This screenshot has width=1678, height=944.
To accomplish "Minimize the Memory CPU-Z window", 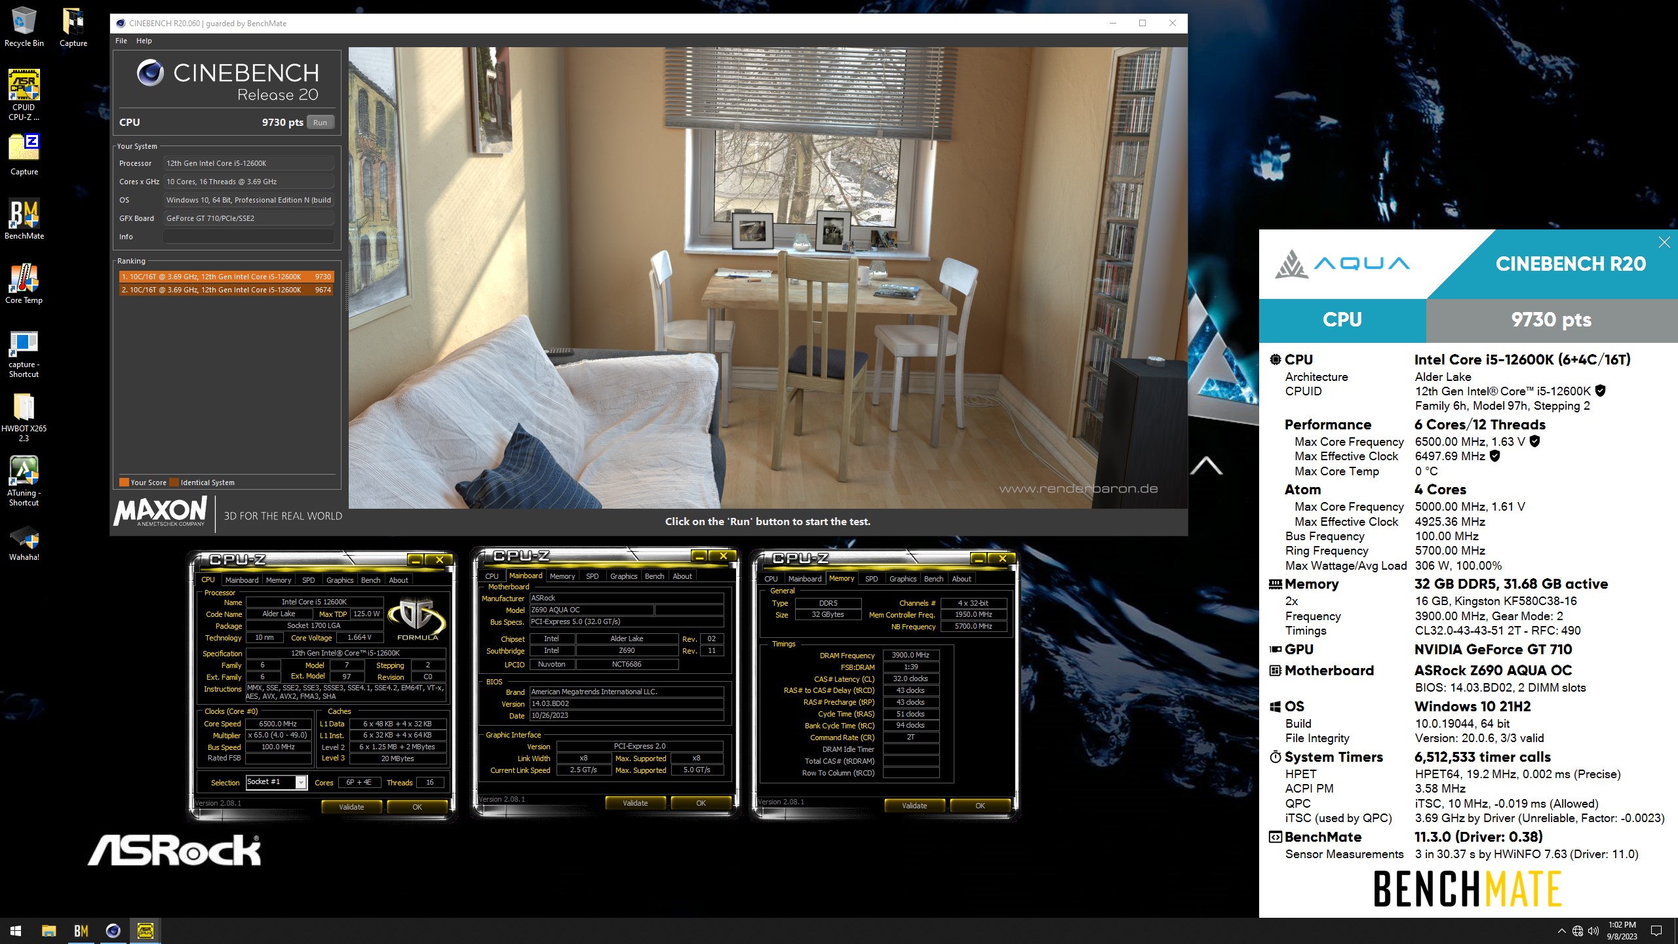I will click(978, 559).
